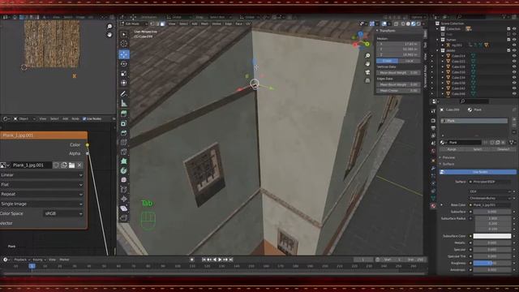The width and height of the screenshot is (519, 292).
Task: Open Modifiers wrench properties tab
Action: point(433,168)
